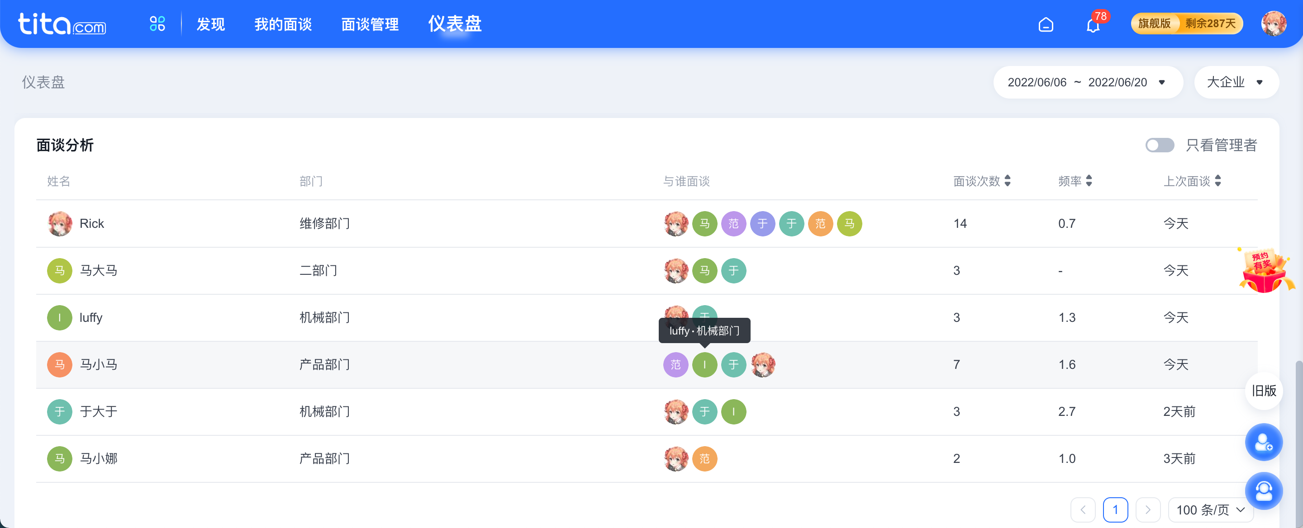Click Rick's avatar icon
Image resolution: width=1303 pixels, height=528 pixels.
click(59, 223)
